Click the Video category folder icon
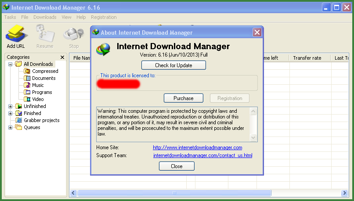 click(x=27, y=99)
